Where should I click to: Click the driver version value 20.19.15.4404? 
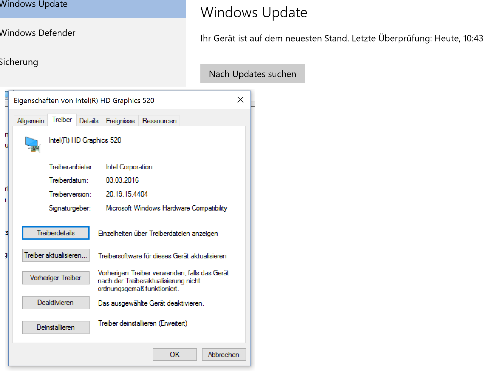(127, 194)
